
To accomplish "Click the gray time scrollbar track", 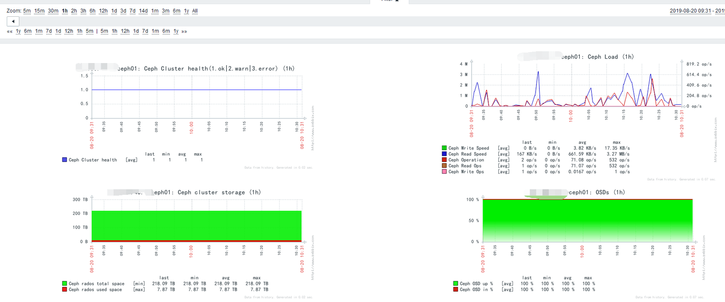I will pyautogui.click(x=362, y=21).
